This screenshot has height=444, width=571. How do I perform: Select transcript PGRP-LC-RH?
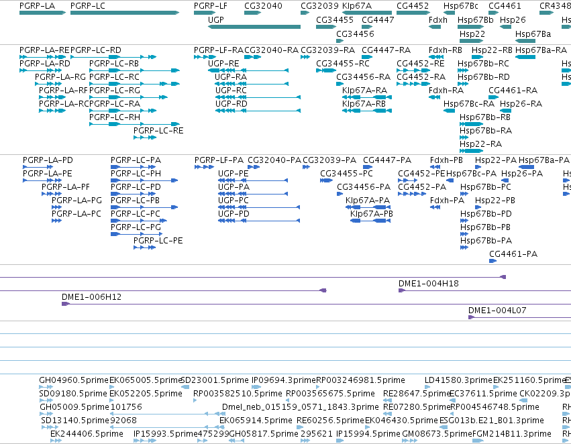click(x=134, y=124)
